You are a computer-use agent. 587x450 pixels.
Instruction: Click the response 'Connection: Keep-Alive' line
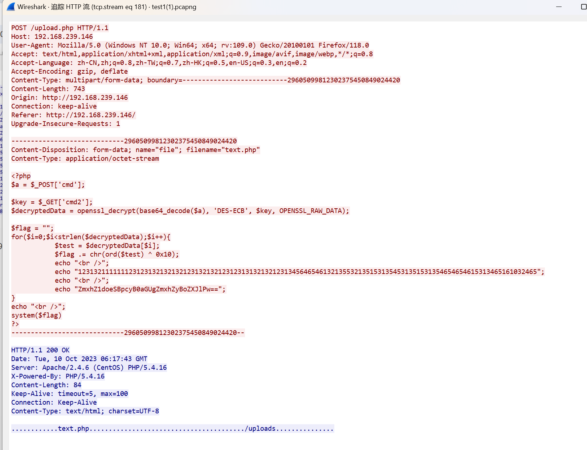(x=54, y=402)
